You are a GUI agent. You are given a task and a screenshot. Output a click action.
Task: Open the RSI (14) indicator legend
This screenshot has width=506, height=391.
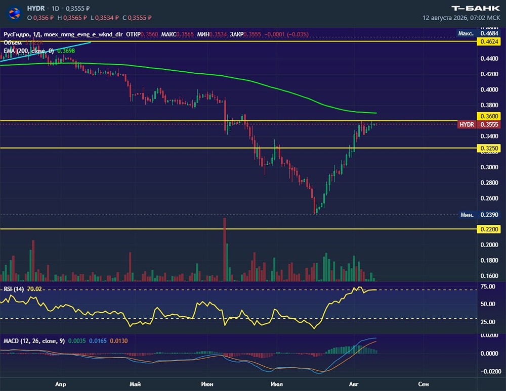click(14, 289)
